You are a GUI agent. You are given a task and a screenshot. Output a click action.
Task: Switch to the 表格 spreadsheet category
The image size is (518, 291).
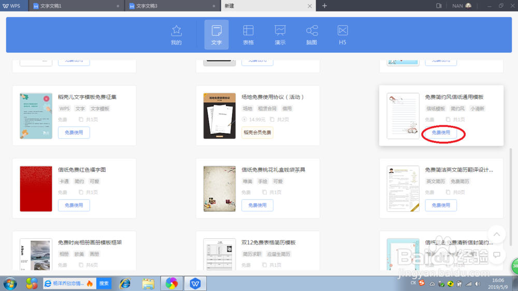tap(248, 35)
